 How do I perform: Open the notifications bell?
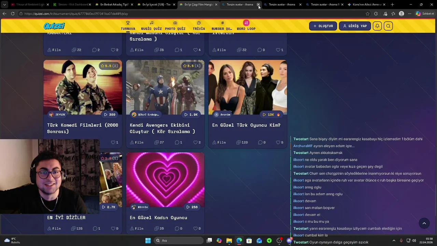[377, 26]
